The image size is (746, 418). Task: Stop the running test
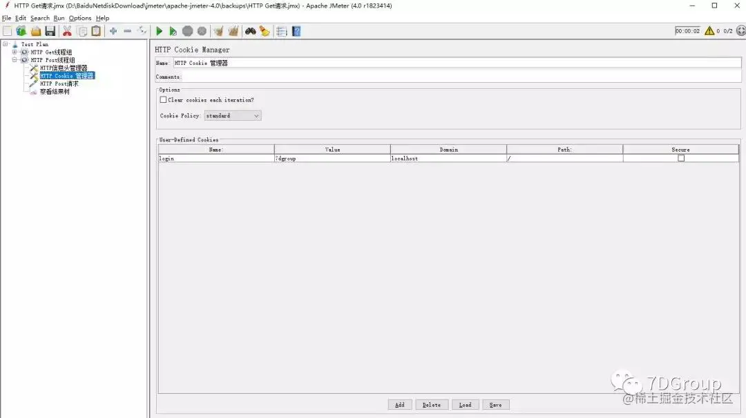pyautogui.click(x=187, y=31)
